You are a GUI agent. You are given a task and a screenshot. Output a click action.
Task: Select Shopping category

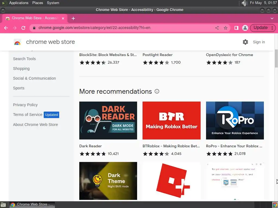(21, 69)
